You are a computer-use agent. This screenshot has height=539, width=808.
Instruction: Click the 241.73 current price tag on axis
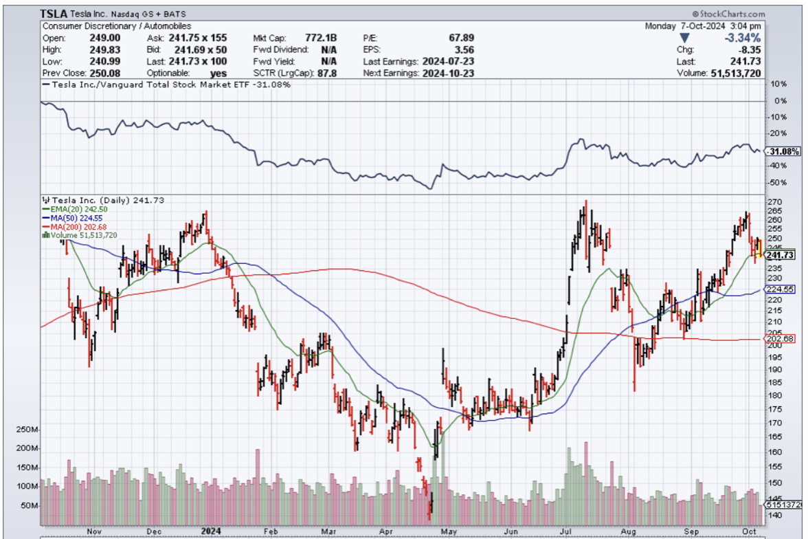click(780, 255)
